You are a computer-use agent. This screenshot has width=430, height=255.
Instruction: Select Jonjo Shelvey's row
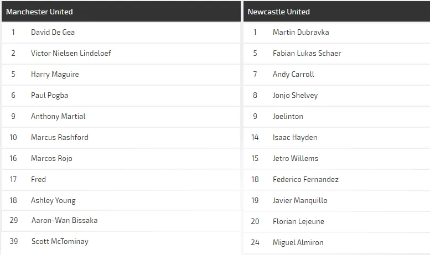[295, 95]
